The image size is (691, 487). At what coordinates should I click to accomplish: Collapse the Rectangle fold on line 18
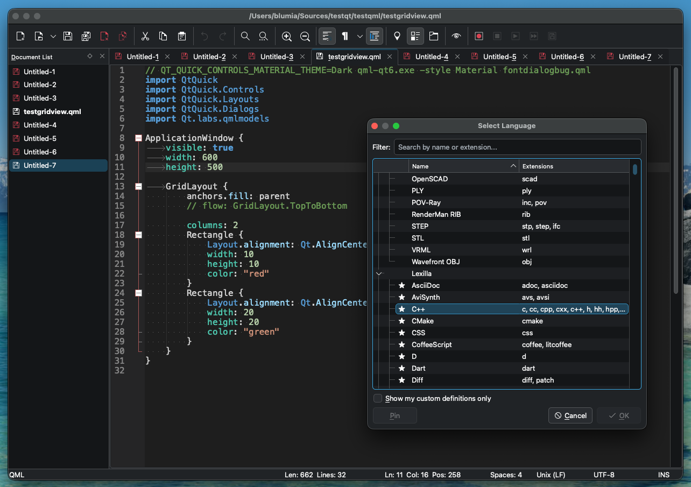coord(138,235)
